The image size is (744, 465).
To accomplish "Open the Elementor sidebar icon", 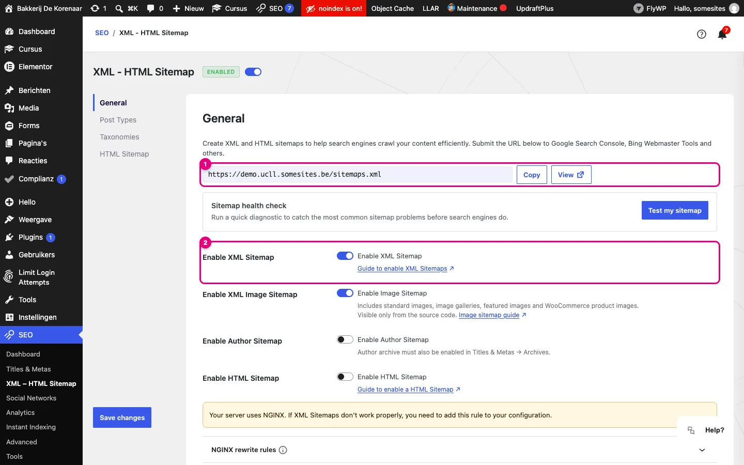I will 9,67.
